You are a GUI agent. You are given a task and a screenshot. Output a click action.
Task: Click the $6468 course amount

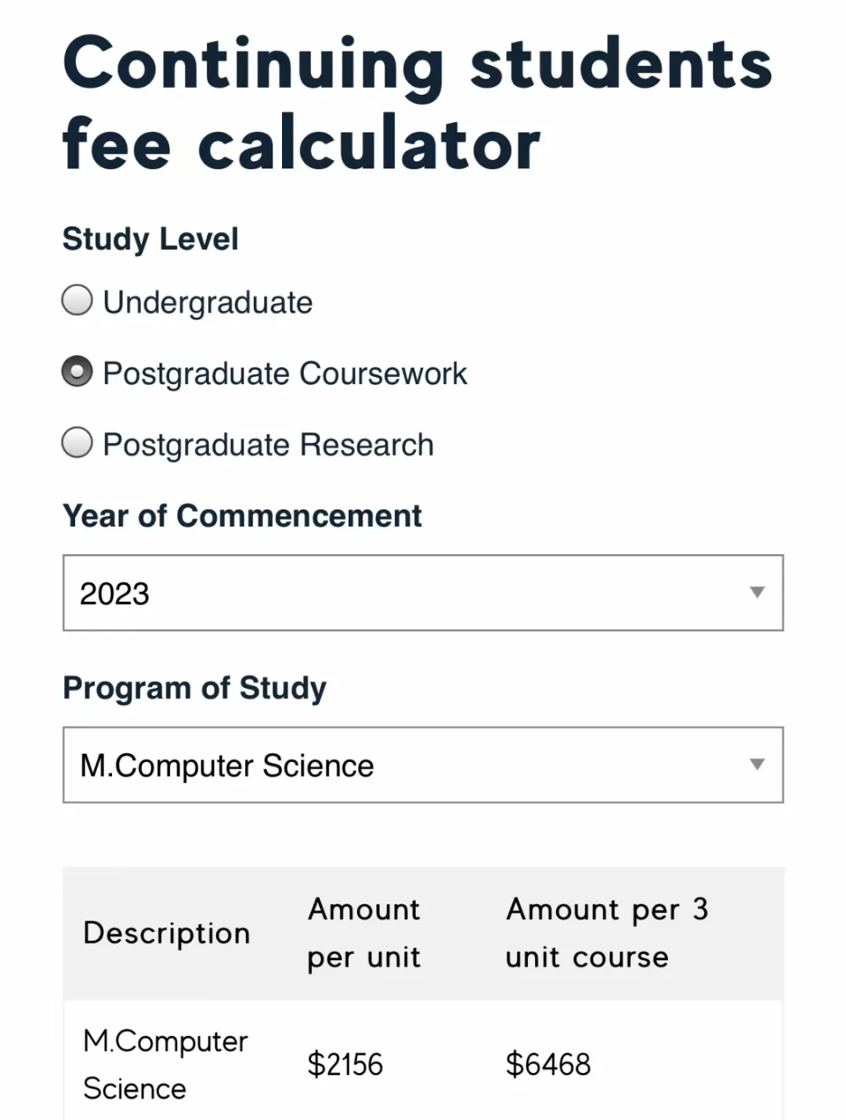point(548,1064)
